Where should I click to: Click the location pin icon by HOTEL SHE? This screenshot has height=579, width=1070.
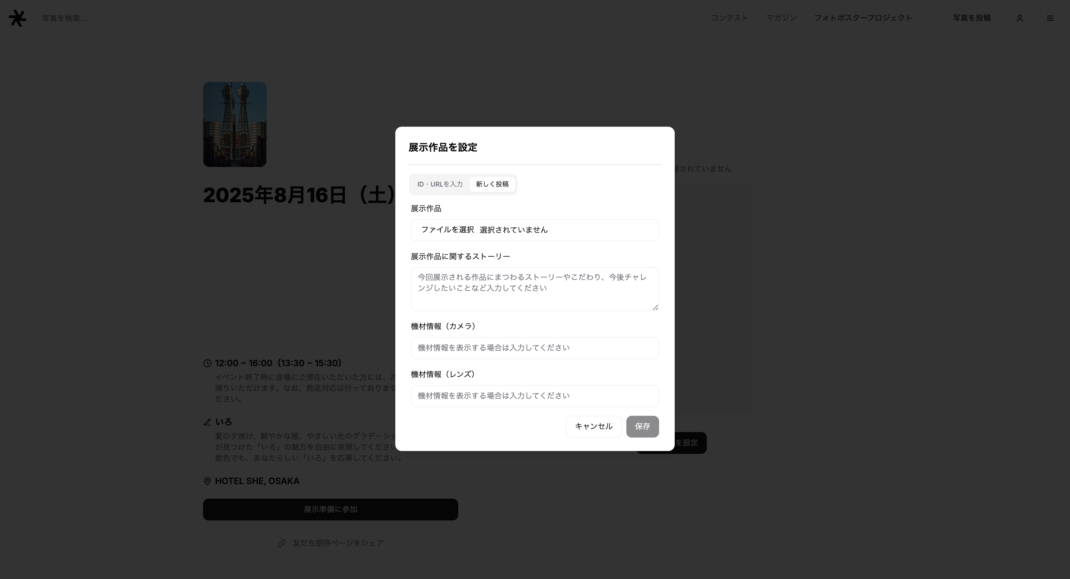pos(207,481)
